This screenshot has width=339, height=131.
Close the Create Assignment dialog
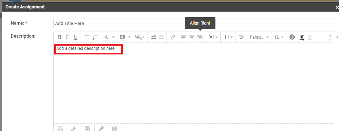pos(337,7)
